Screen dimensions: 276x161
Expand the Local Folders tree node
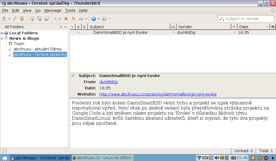point(2,33)
